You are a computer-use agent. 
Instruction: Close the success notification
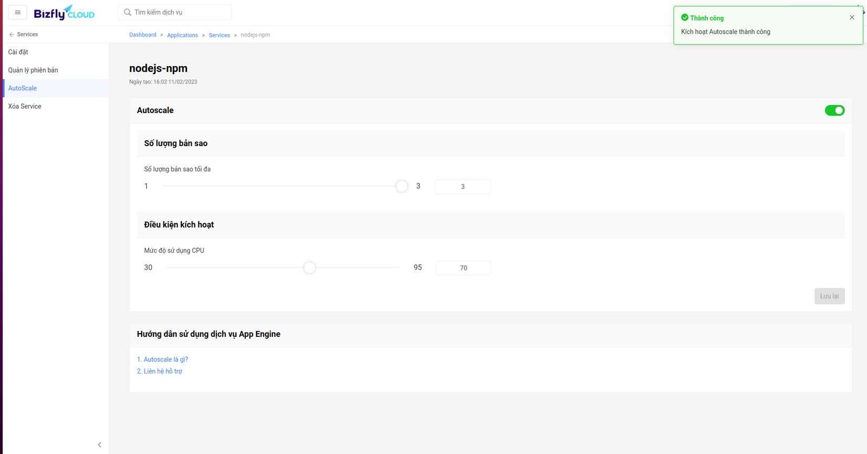click(x=852, y=17)
